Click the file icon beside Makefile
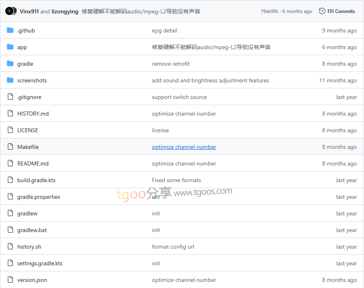 pyautogui.click(x=10, y=147)
